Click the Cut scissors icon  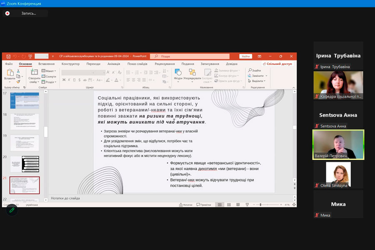click(x=19, y=71)
